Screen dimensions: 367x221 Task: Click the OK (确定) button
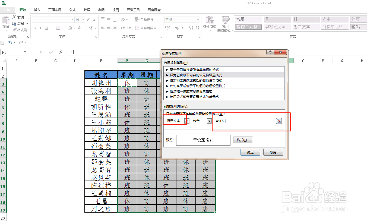pos(250,152)
